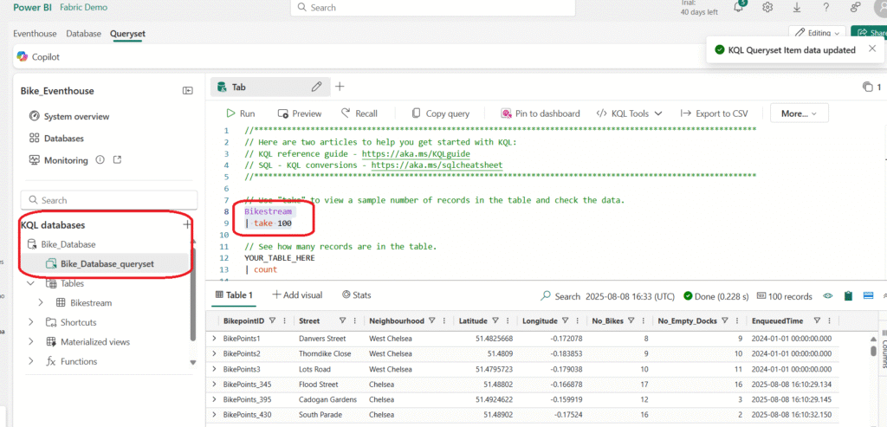Click Add visual
Screen dimensions: 887x427
[x=298, y=295]
